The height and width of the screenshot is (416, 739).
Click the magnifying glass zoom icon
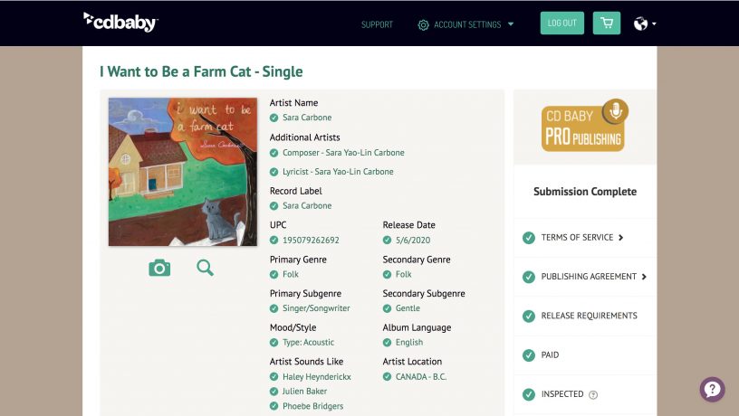206,268
